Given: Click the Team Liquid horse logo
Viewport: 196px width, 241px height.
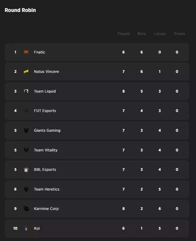Looking at the screenshot, I should [x=26, y=91].
